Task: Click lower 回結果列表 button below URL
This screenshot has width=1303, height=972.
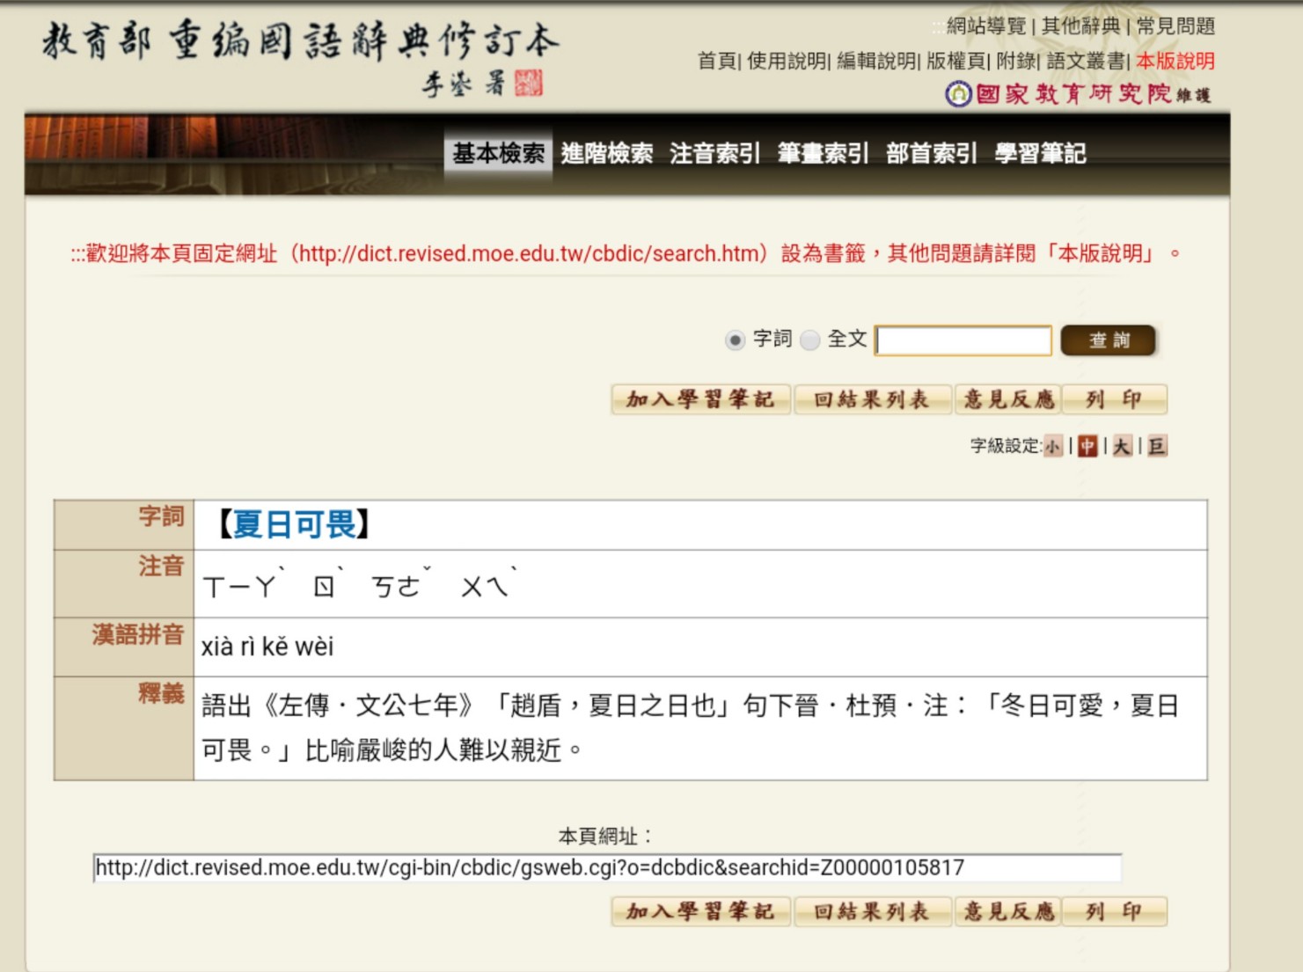Action: point(873,911)
